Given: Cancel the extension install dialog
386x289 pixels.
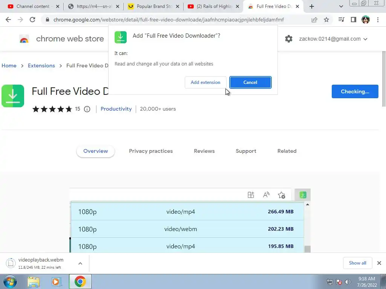Looking at the screenshot, I should pos(250,82).
